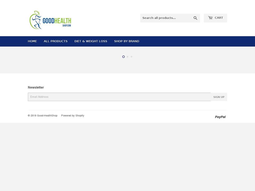Click the search magnifier icon
This screenshot has width=255, height=191.
195,18
